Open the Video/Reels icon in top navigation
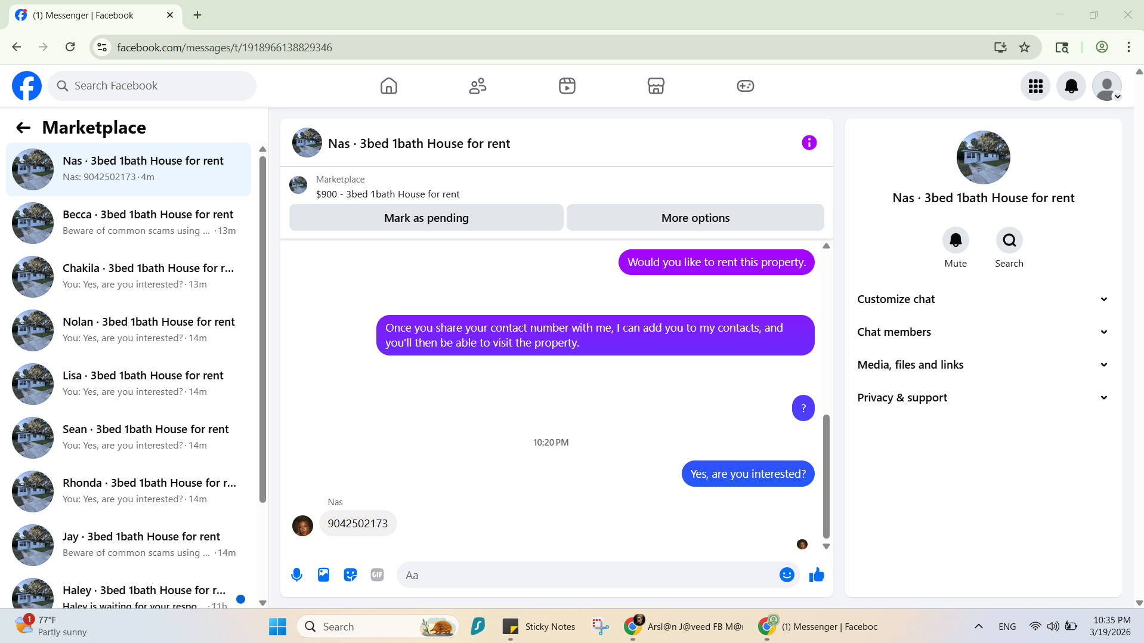Image resolution: width=1144 pixels, height=643 pixels. point(567,86)
